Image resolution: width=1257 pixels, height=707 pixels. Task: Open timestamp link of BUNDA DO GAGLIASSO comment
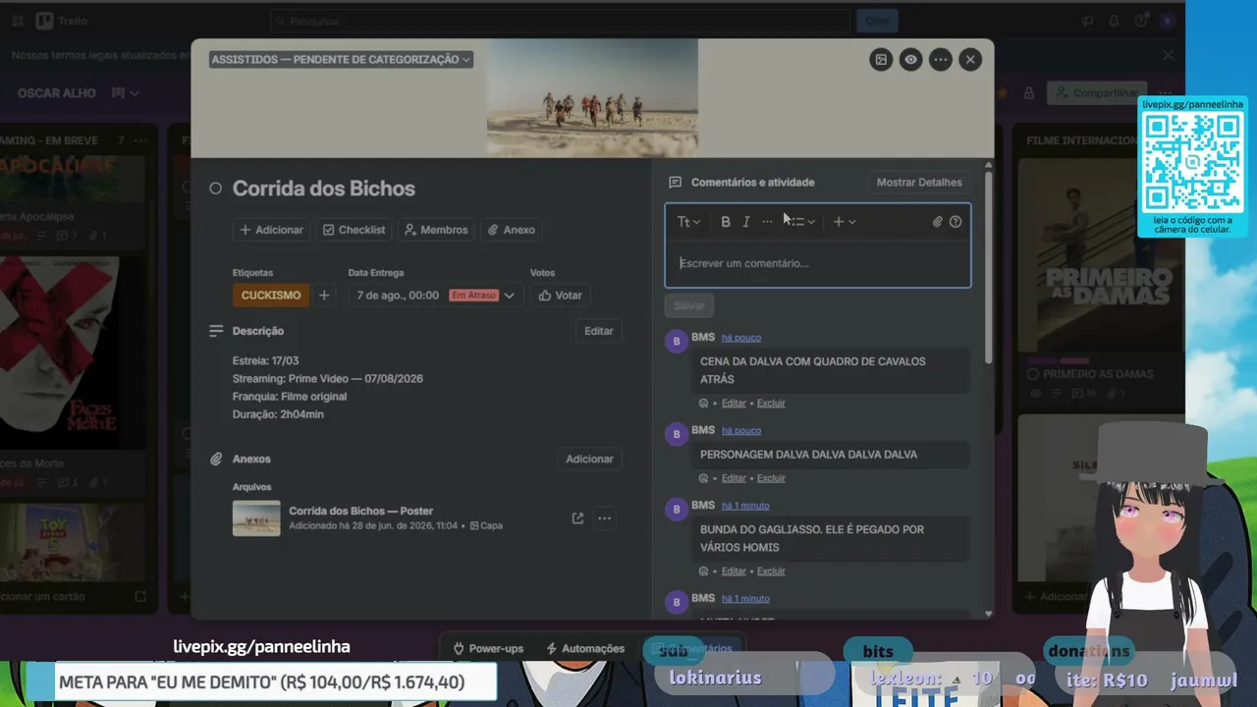[x=745, y=506]
